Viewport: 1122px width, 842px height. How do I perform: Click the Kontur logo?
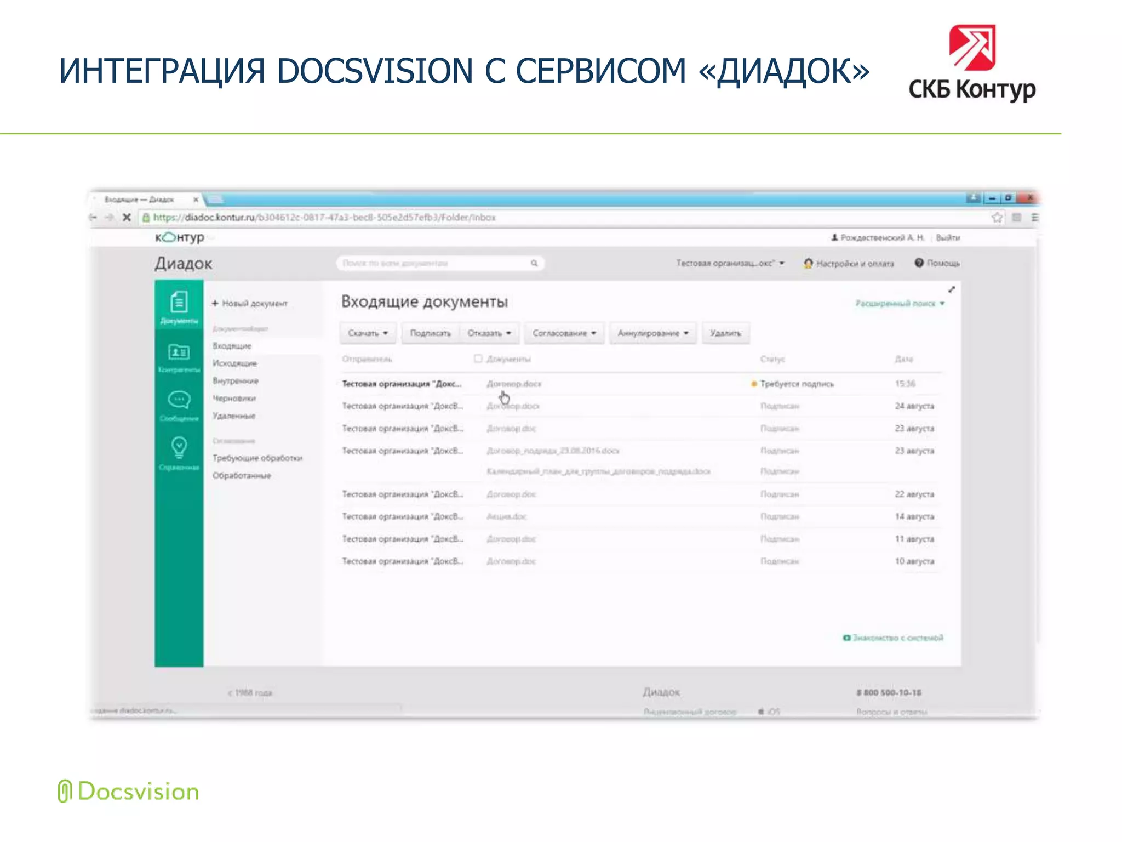pos(180,237)
